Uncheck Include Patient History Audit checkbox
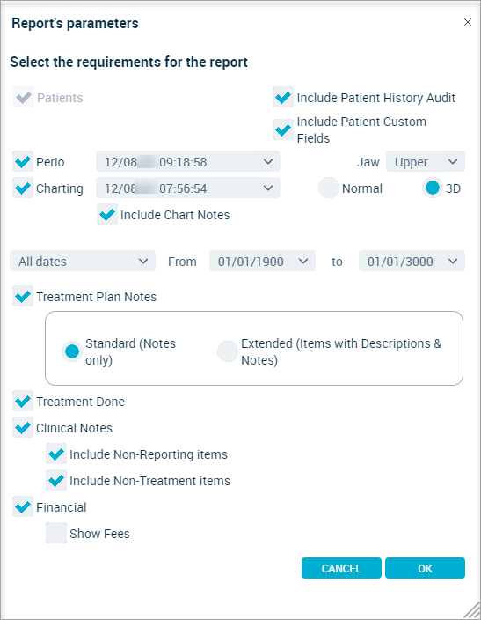The height and width of the screenshot is (620, 481). [283, 97]
